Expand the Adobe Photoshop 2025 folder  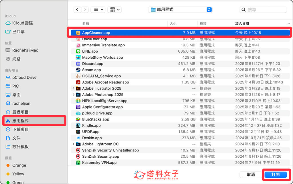point(73,94)
